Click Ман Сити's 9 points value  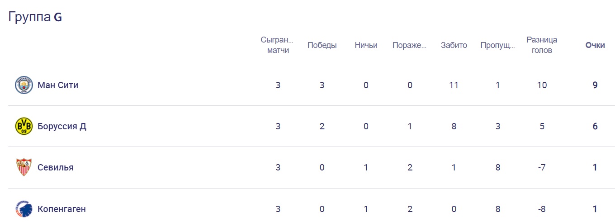(595, 85)
